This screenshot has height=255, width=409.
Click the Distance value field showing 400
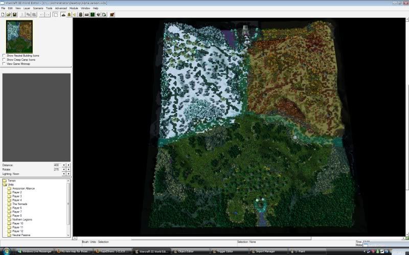click(57, 165)
